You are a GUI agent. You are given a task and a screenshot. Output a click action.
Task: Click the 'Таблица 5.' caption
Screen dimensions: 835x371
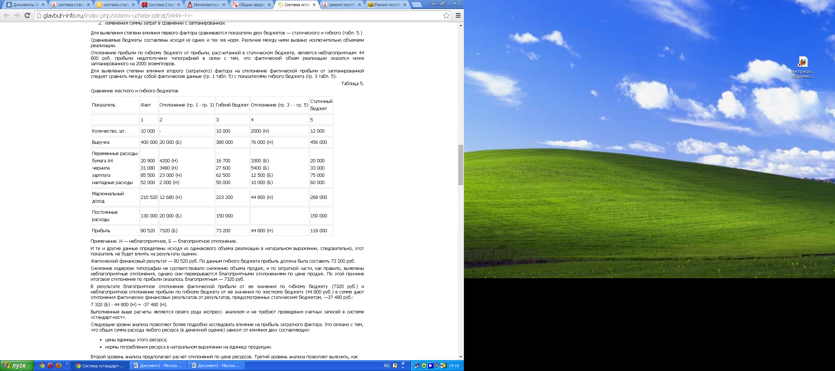coord(352,84)
